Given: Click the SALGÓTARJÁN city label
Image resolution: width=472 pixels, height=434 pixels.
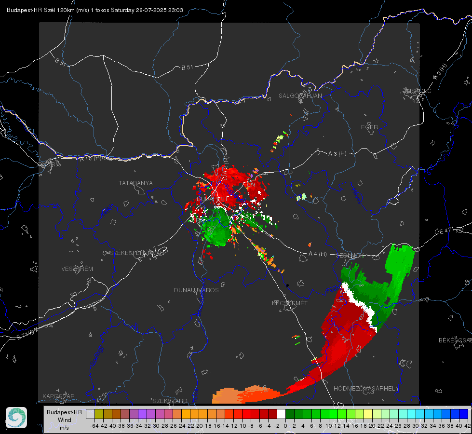Looking at the screenshot, I should tap(300, 96).
